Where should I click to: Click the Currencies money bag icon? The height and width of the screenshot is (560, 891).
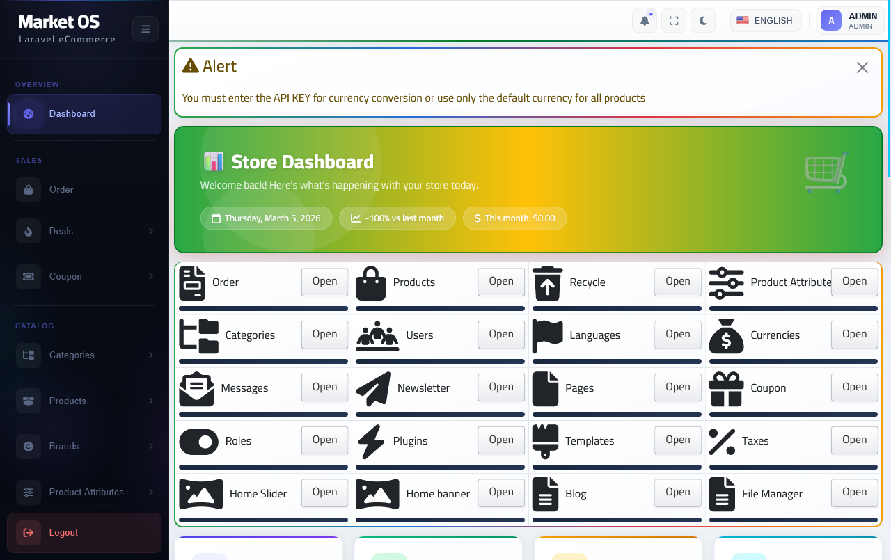726,335
